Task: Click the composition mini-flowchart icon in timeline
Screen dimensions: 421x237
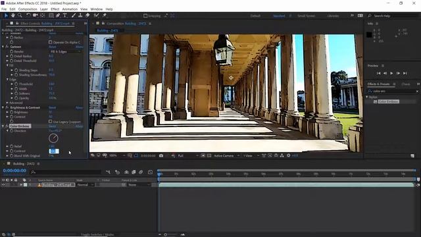Action: point(108,172)
